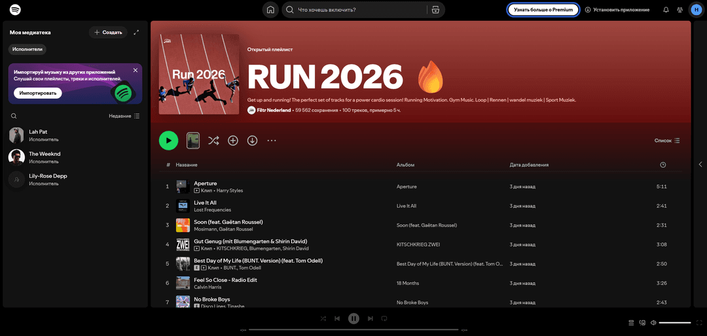Click Узнать больше о Premium
The image size is (707, 336).
(x=543, y=9)
